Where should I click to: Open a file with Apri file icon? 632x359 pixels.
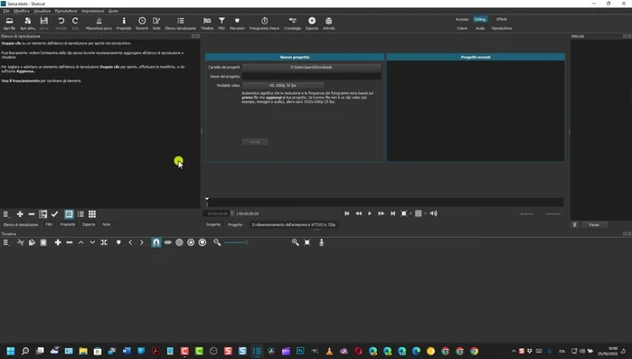coord(9,24)
